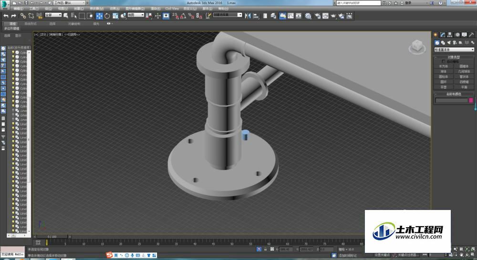The image size is (477, 260).
Task: Switch to the Utilities hammer tab
Action: pyautogui.click(x=471, y=35)
